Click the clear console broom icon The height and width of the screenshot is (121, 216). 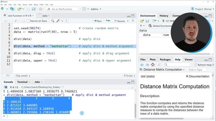pyautogui.click(x=133, y=87)
